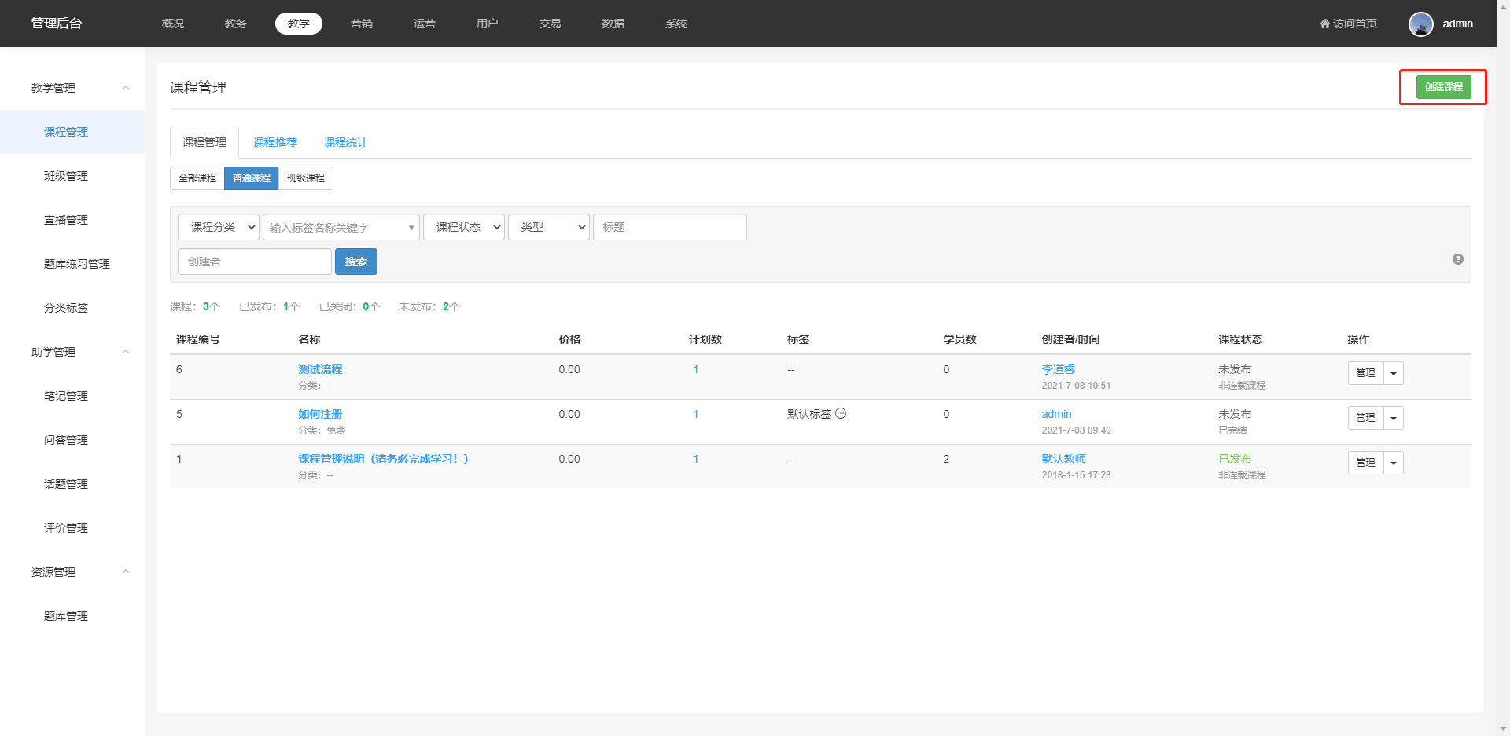1510x736 pixels.
Task: Collapse the 资源管理 sidebar section
Action: (x=126, y=572)
